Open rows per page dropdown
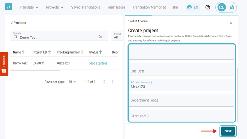 coord(72,82)
